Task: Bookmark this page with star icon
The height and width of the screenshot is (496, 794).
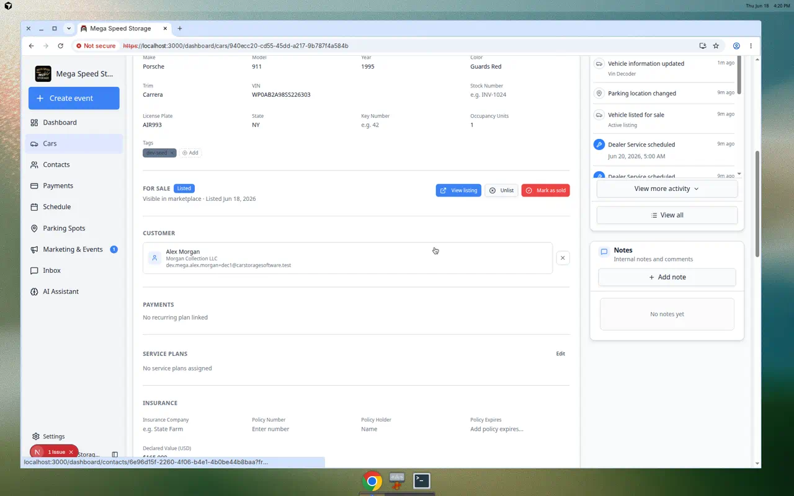Action: click(x=716, y=46)
